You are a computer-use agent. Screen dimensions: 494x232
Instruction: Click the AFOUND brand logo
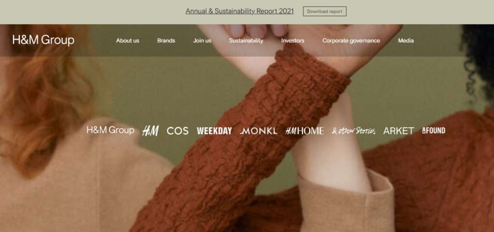pyautogui.click(x=434, y=130)
